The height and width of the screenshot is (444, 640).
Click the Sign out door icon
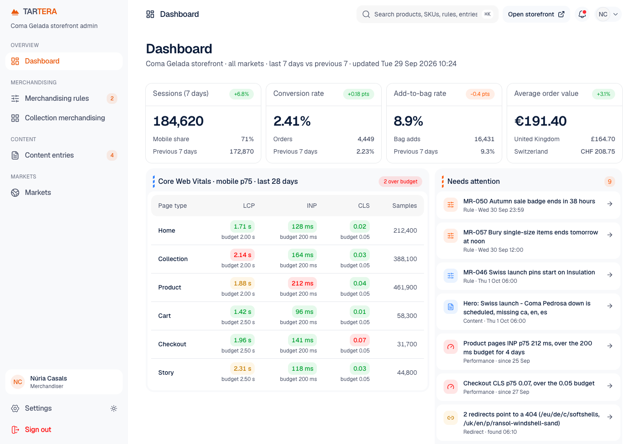pyautogui.click(x=15, y=430)
